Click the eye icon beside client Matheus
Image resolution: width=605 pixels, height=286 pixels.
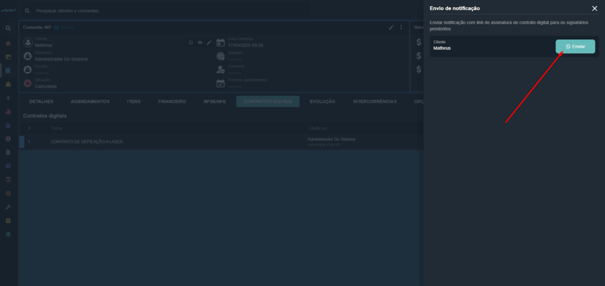click(200, 43)
